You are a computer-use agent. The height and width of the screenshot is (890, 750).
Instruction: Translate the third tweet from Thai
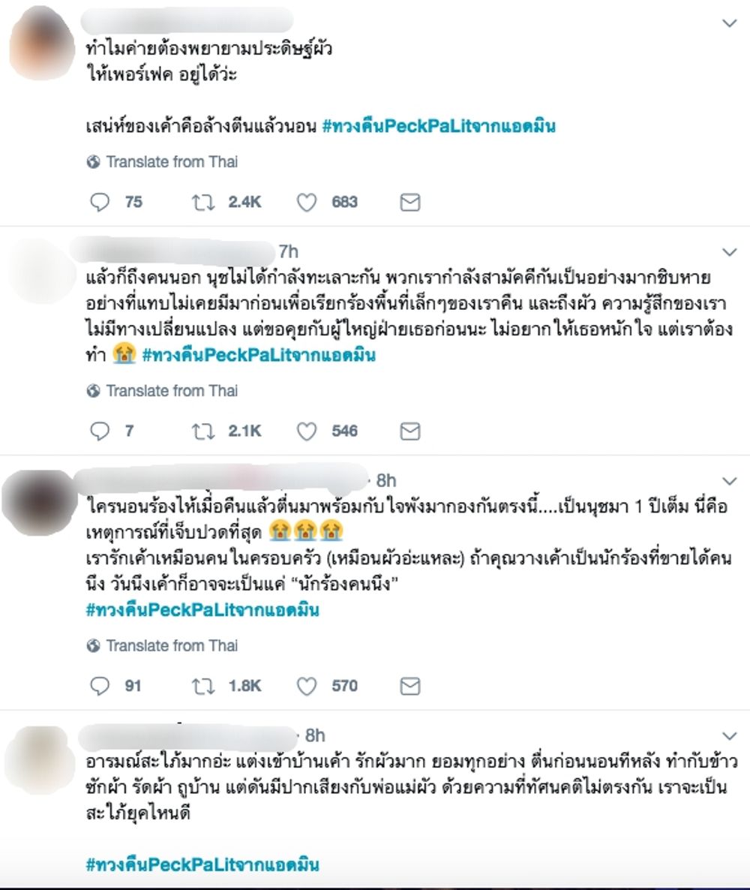coord(162,646)
